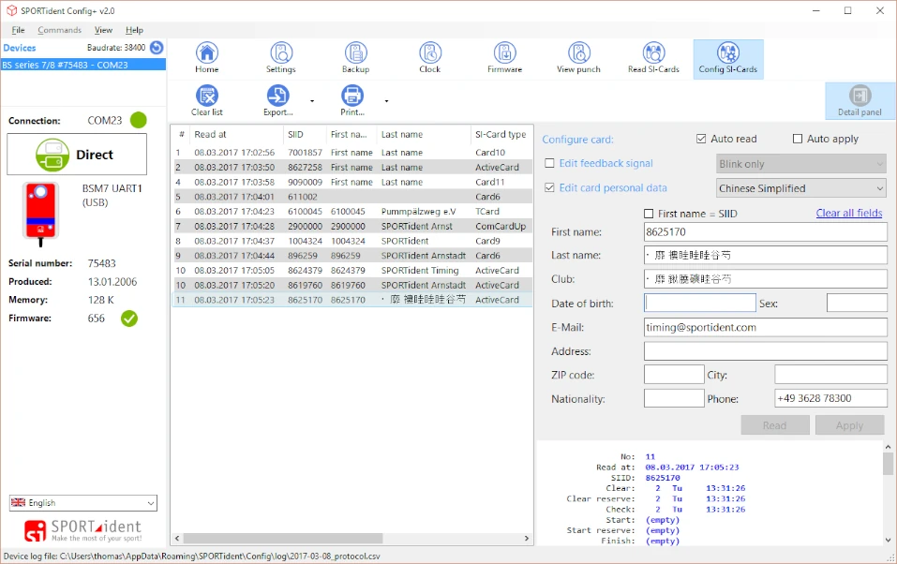This screenshot has width=897, height=564.
Task: Click the Clear all fields link
Action: pyautogui.click(x=849, y=213)
